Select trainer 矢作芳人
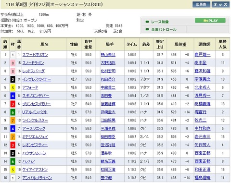 (203, 145)
